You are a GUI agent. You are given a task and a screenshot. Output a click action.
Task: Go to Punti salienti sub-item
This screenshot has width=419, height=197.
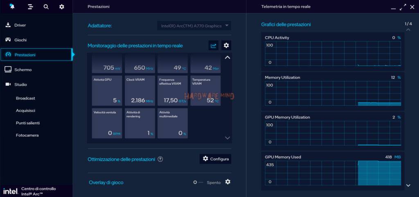pyautogui.click(x=28, y=123)
